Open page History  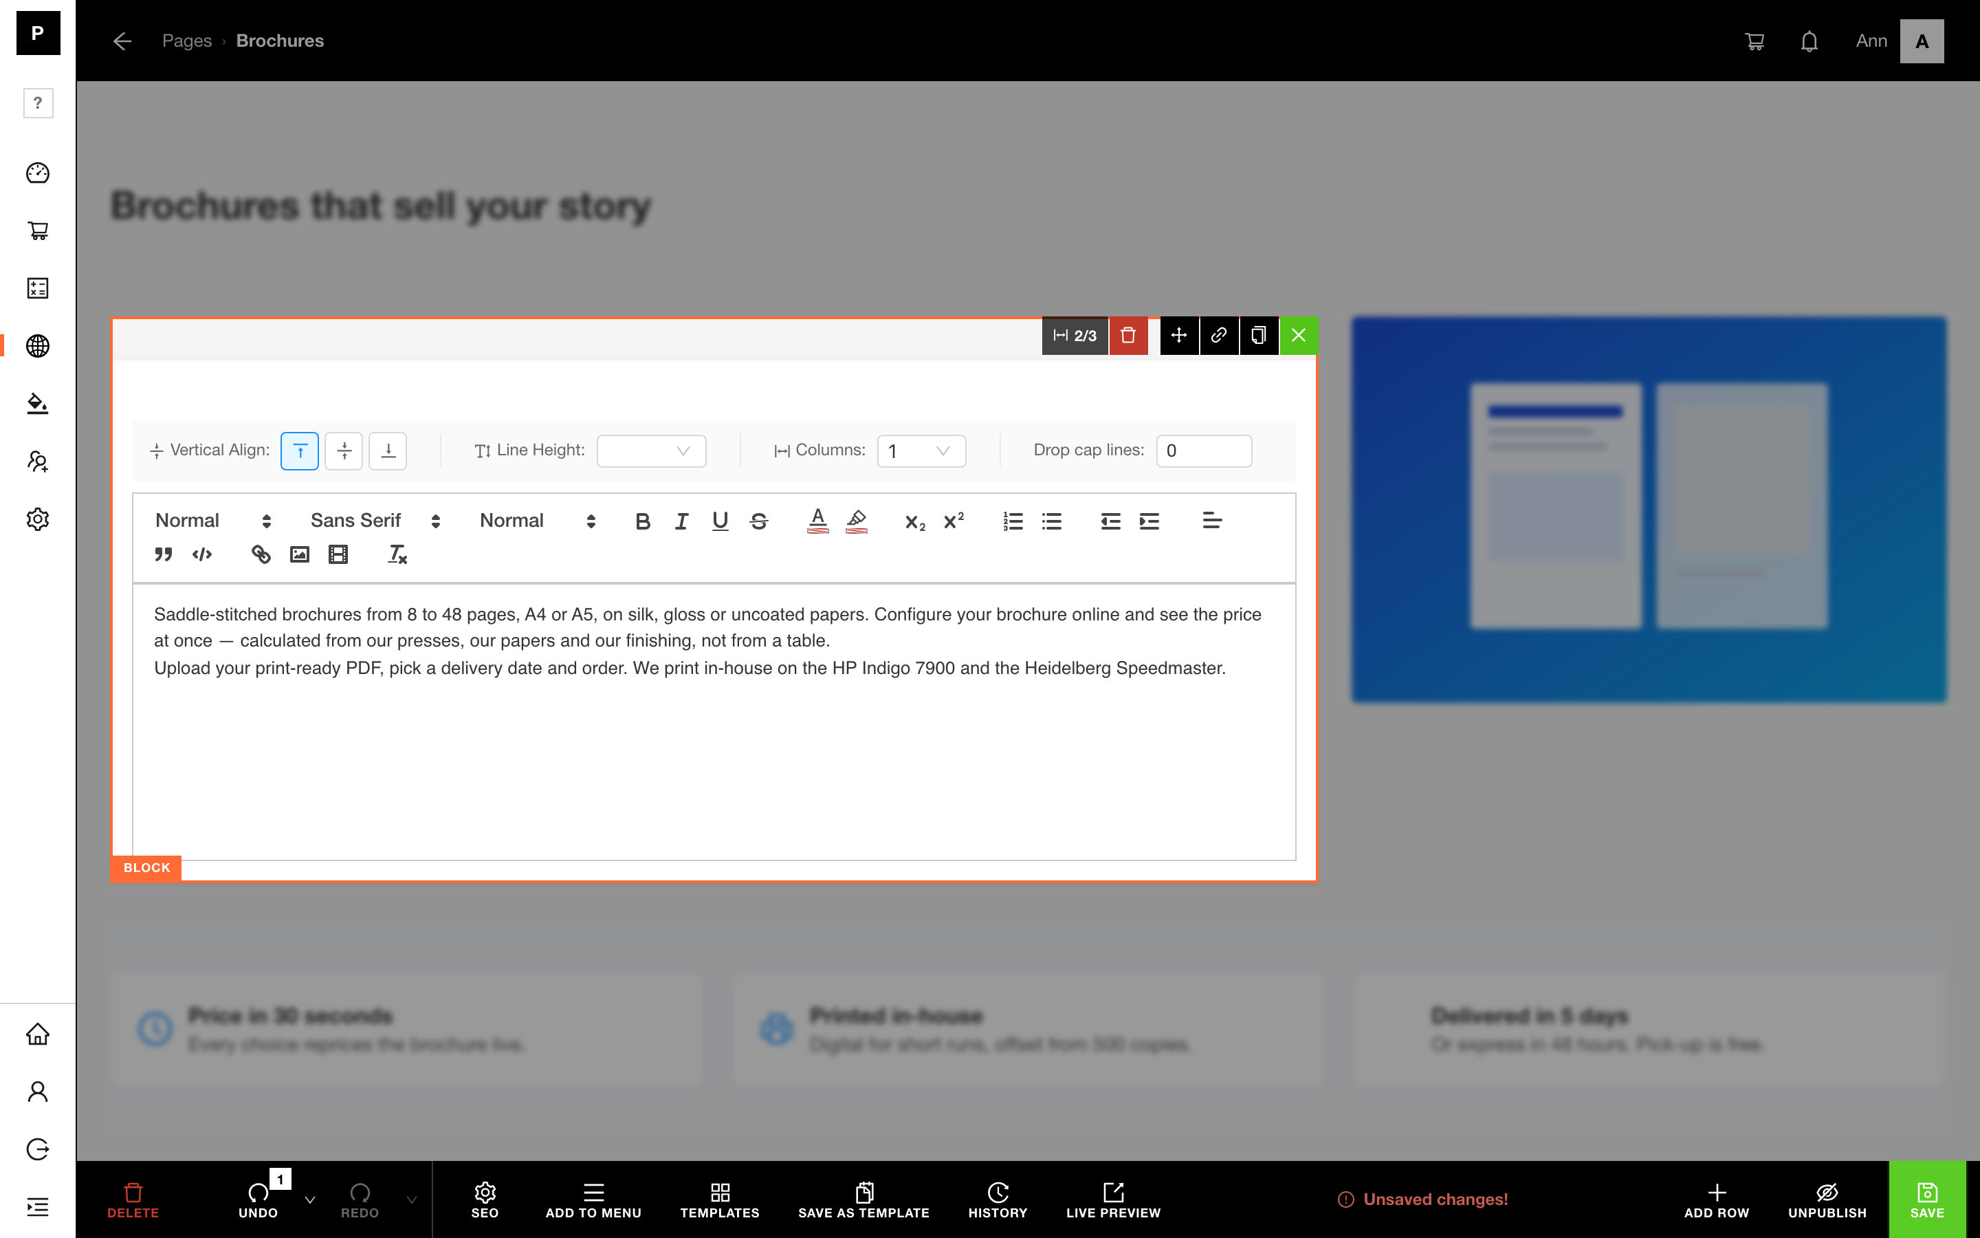(x=998, y=1199)
